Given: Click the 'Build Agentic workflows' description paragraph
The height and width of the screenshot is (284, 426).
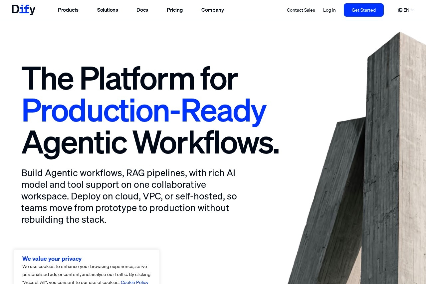Looking at the screenshot, I should click(x=129, y=196).
